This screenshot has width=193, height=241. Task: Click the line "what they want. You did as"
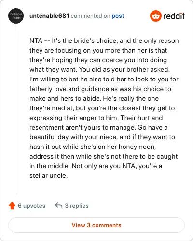[100, 70]
